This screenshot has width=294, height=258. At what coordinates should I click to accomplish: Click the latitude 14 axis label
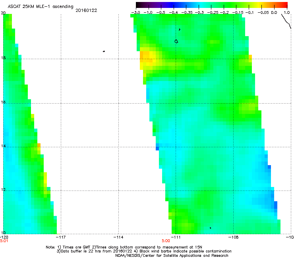click(3, 146)
